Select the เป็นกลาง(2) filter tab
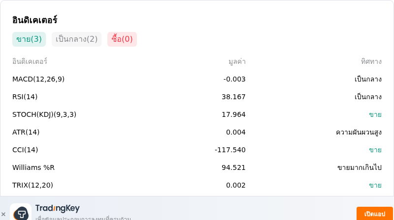 pyautogui.click(x=76, y=39)
